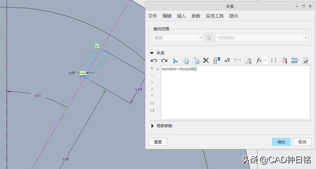Viewport: 316px width, 169px height.
Task: Insert parameter name using the [ ] icon
Action: click(x=274, y=60)
